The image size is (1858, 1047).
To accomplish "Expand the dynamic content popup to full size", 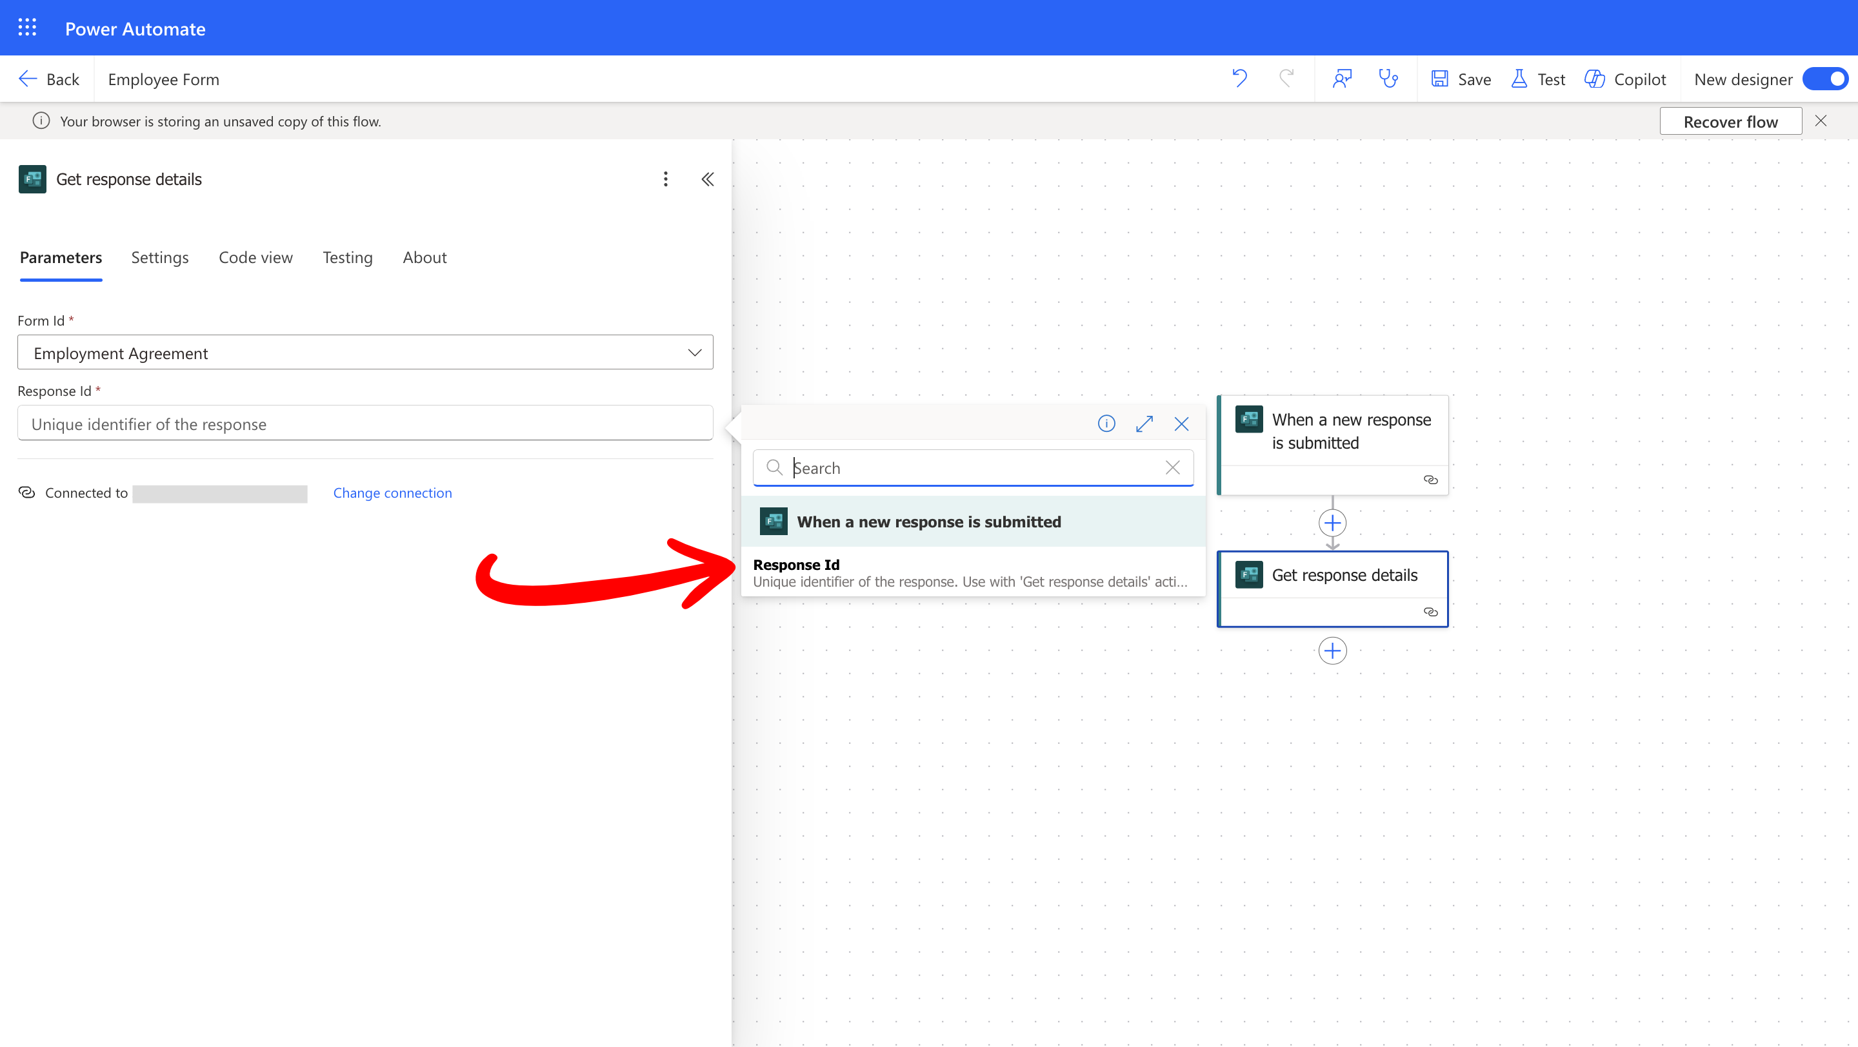I will [1144, 424].
